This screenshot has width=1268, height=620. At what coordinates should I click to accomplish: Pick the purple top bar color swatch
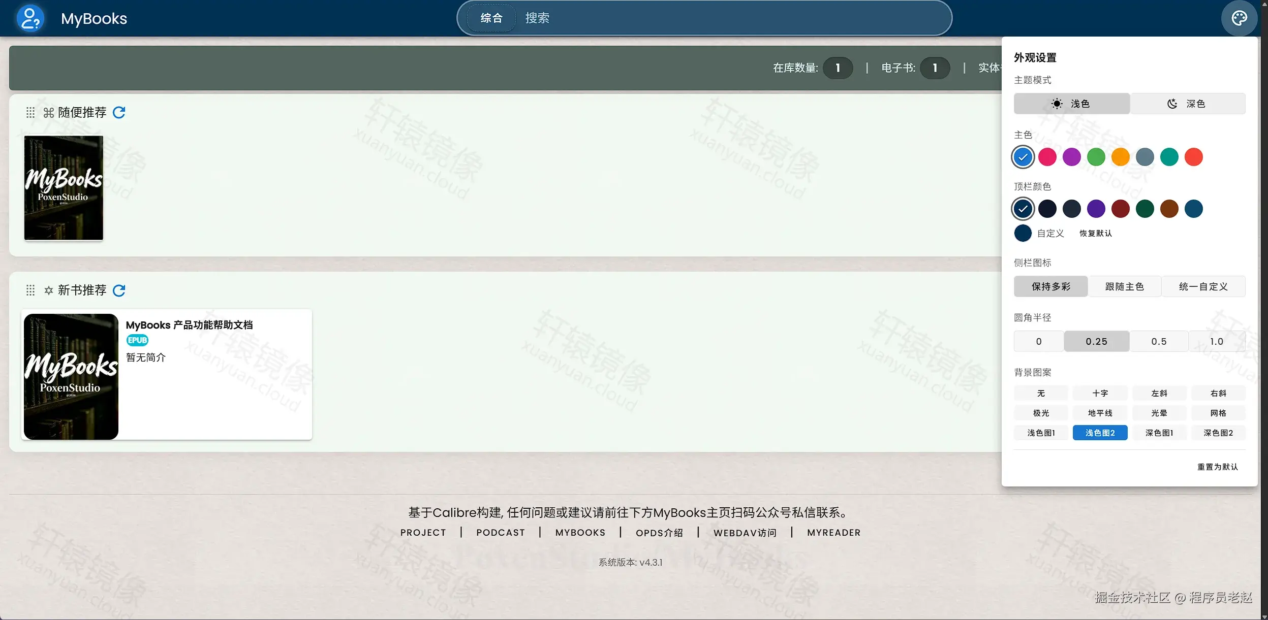[x=1096, y=209]
